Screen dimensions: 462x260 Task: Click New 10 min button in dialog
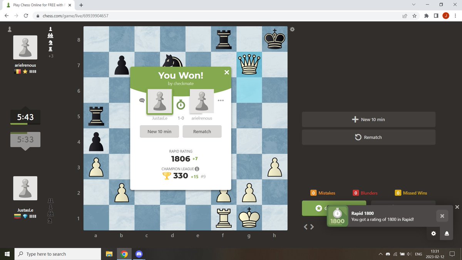pos(159,131)
